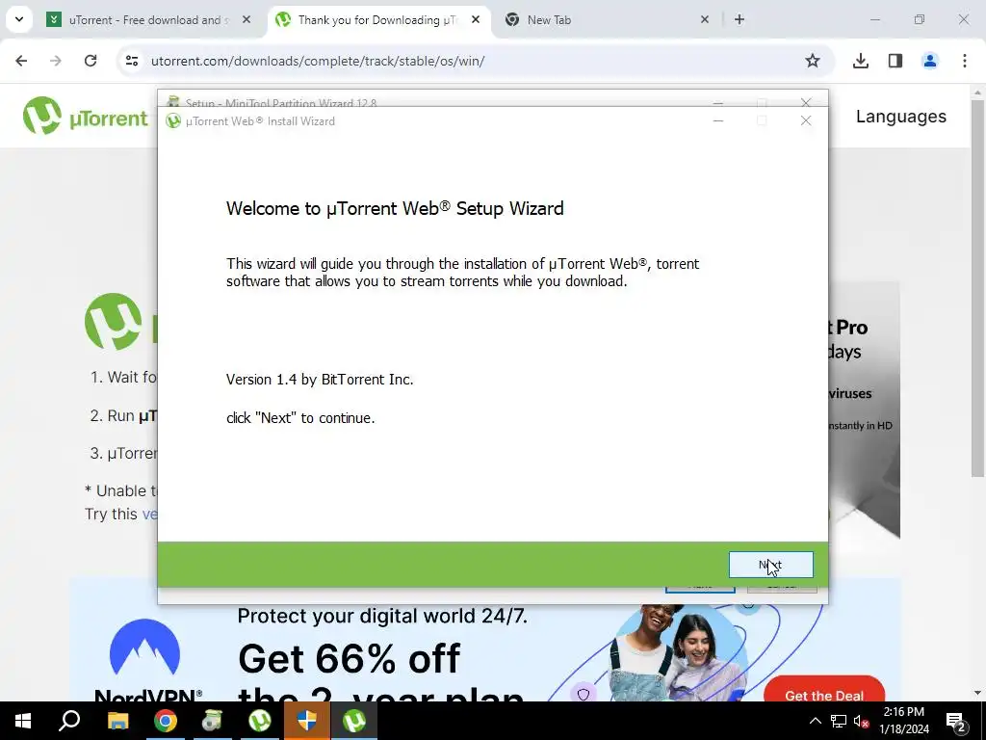The image size is (986, 740).
Task: Reload the current page
Action: coord(91,61)
